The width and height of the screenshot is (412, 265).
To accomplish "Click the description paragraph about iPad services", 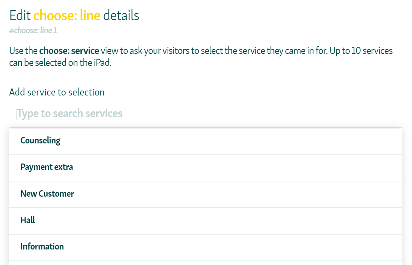I will pos(201,56).
